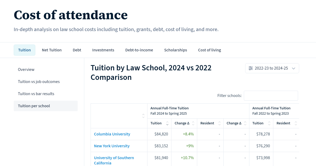Click the Filter schools input field
This screenshot has height=166, width=316.
(271, 96)
